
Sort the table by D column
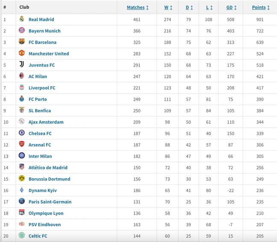[187, 7]
